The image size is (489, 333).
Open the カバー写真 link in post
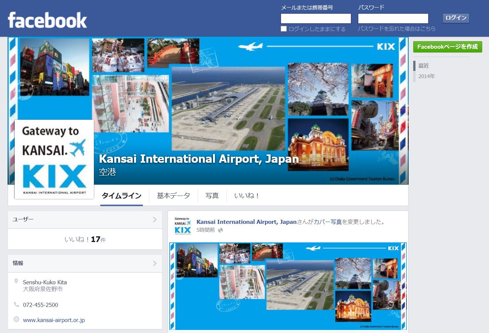pyautogui.click(x=328, y=222)
